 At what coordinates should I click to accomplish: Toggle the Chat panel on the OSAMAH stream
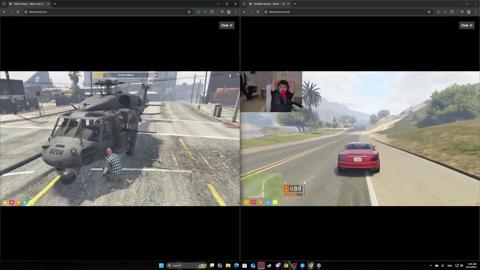click(467, 25)
